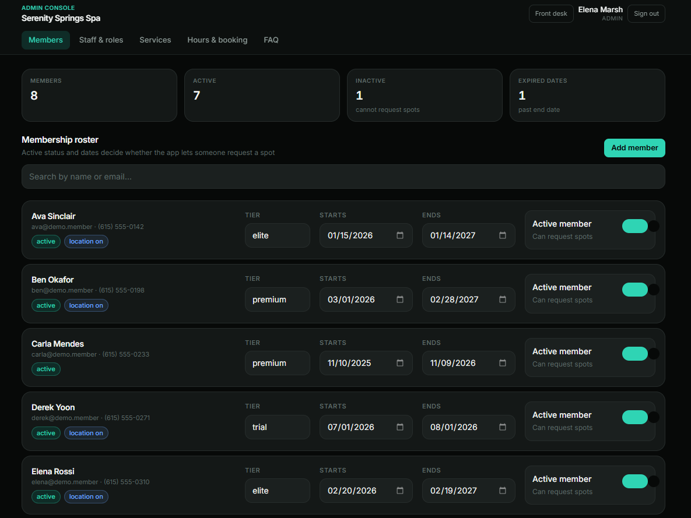Image resolution: width=691 pixels, height=518 pixels.
Task: Sign out of admin console
Action: [x=646, y=13]
